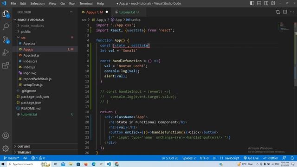The height and width of the screenshot is (167, 297).
Task: Open Source Control view in activity bar
Action: pos(6,39)
